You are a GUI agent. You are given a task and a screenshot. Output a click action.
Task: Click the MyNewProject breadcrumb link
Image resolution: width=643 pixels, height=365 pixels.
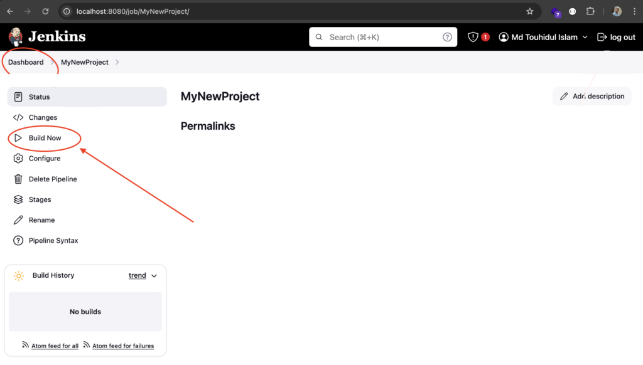click(x=85, y=62)
